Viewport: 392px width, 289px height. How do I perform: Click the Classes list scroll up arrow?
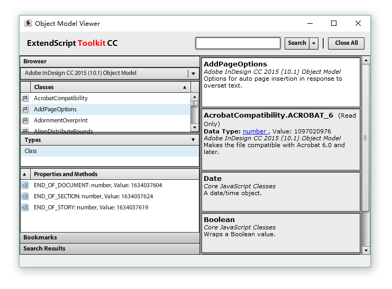click(195, 97)
